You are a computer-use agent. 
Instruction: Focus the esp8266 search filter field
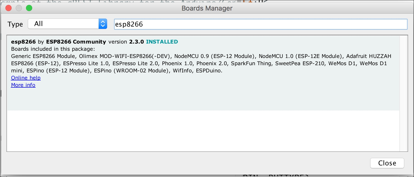click(x=261, y=24)
